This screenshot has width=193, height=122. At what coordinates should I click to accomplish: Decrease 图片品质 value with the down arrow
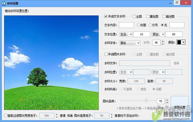coord(167,103)
